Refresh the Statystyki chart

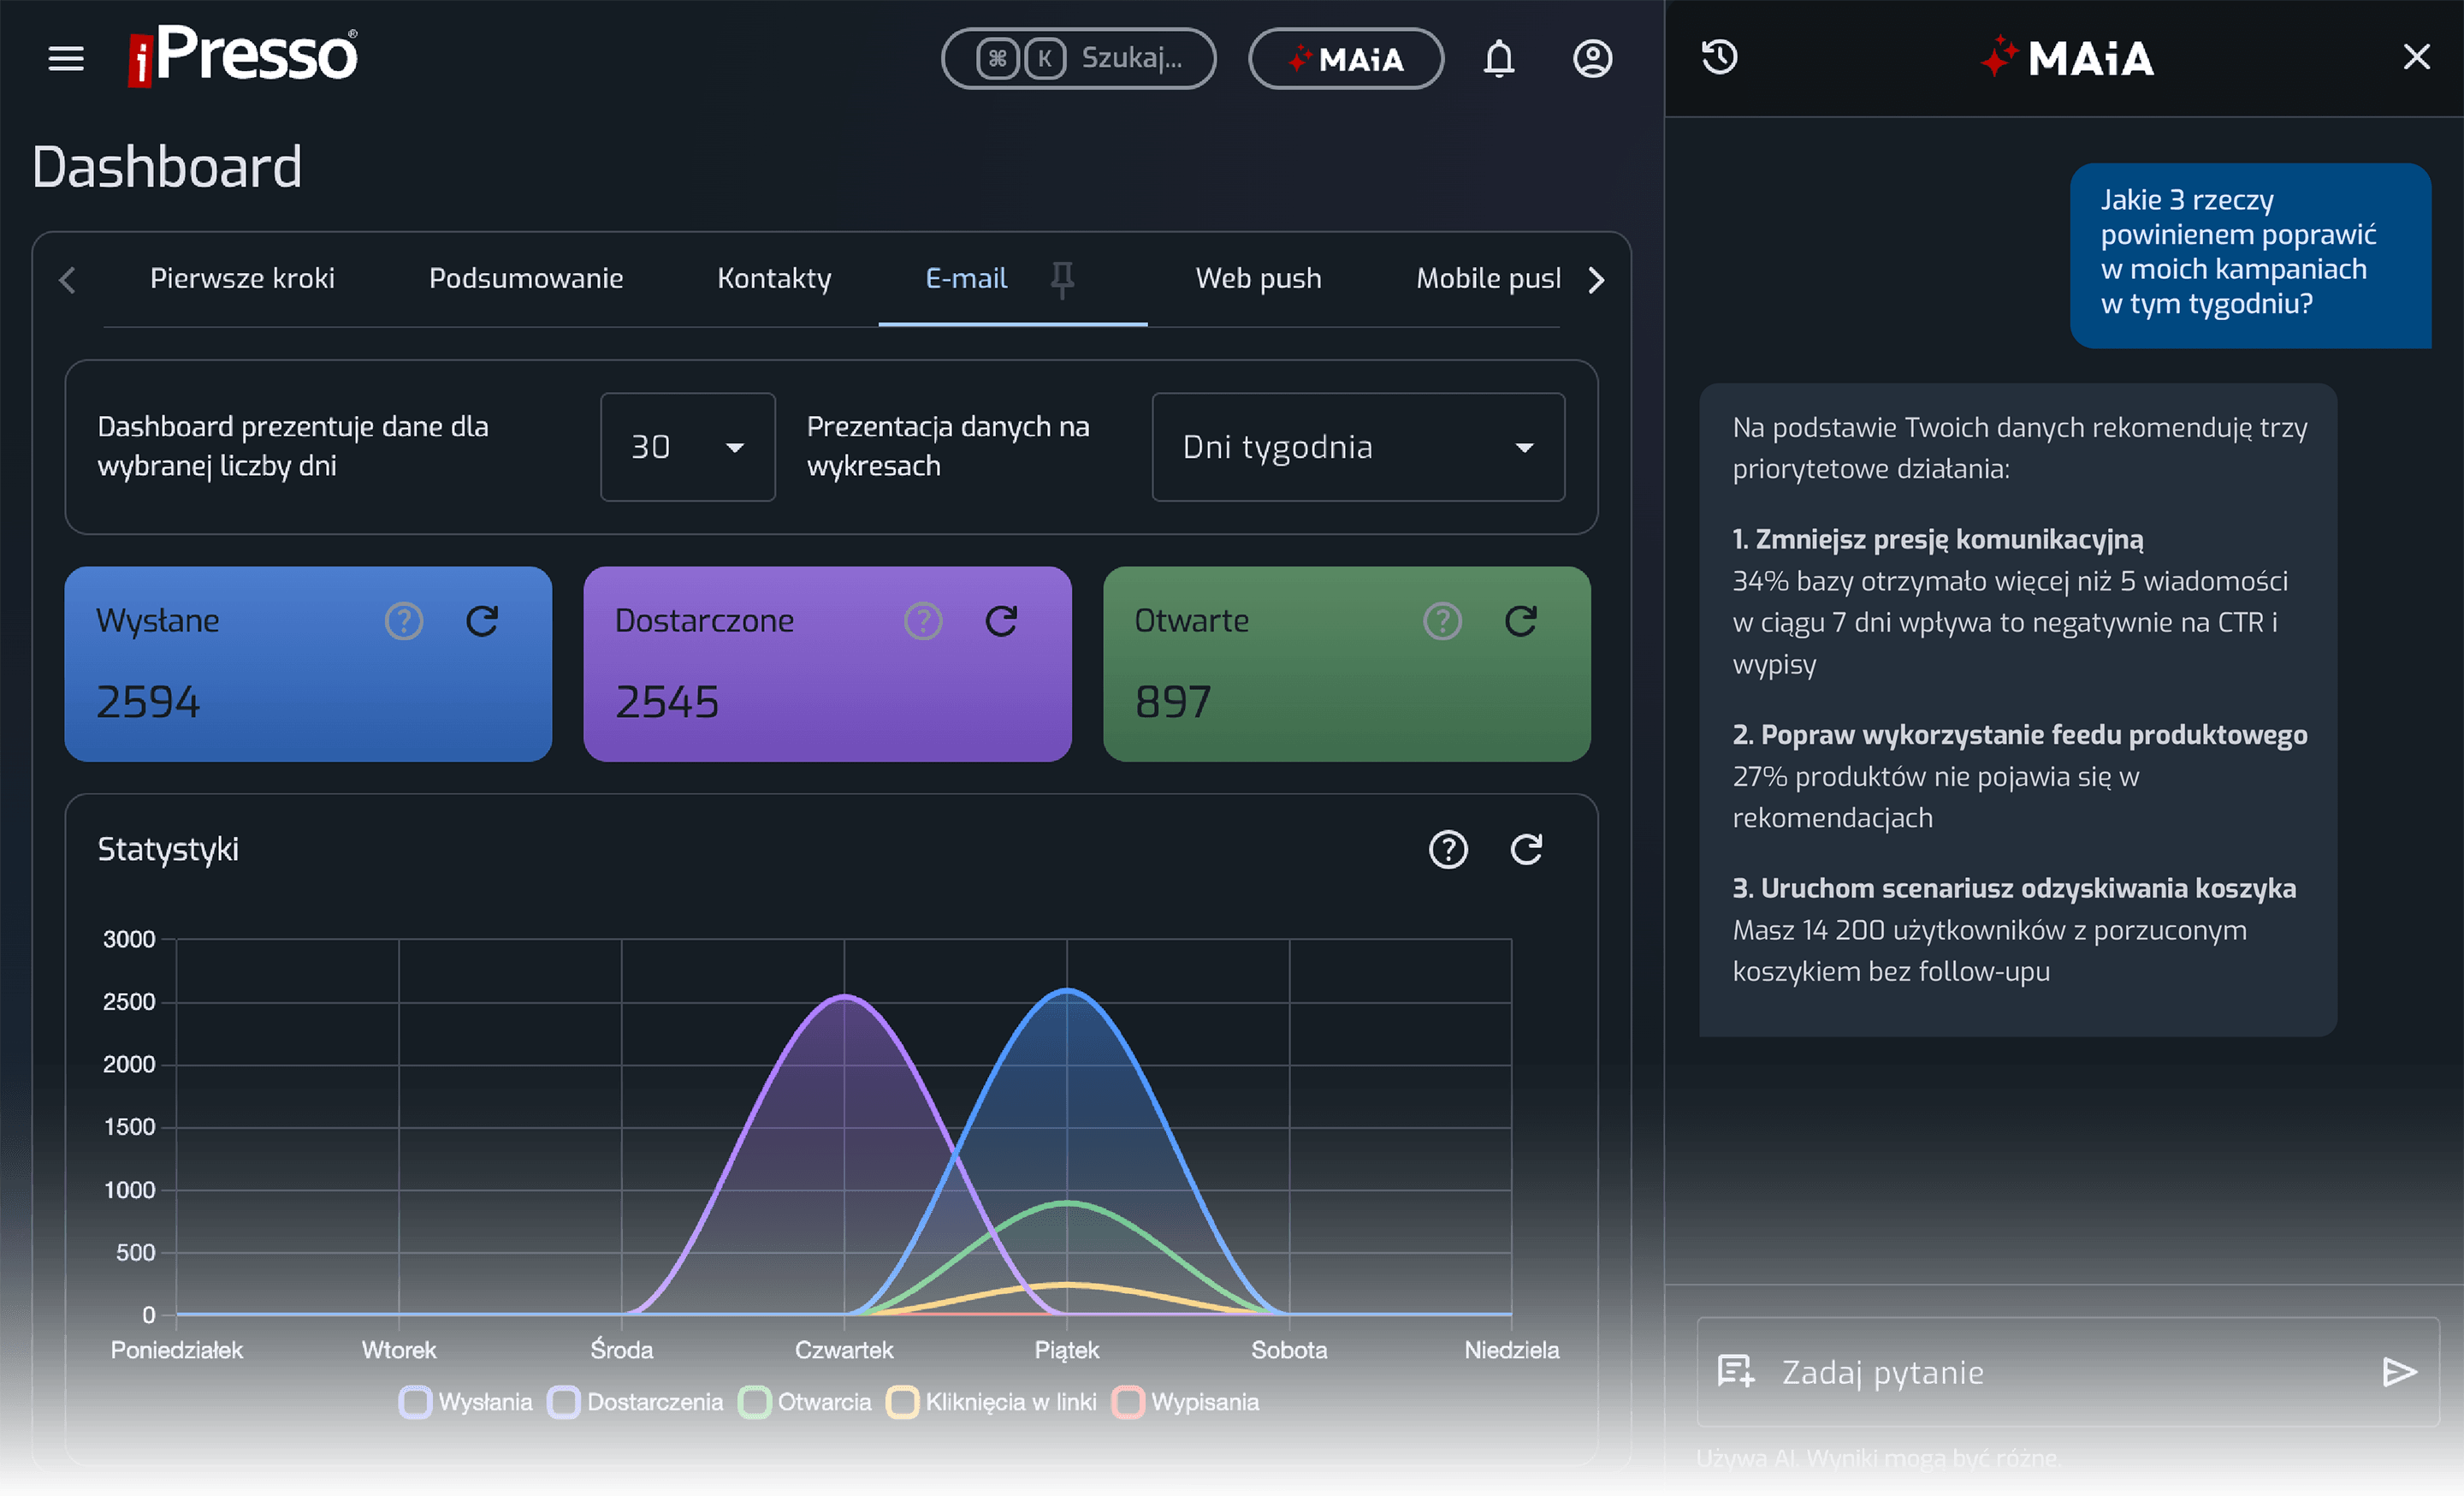coord(1526,849)
